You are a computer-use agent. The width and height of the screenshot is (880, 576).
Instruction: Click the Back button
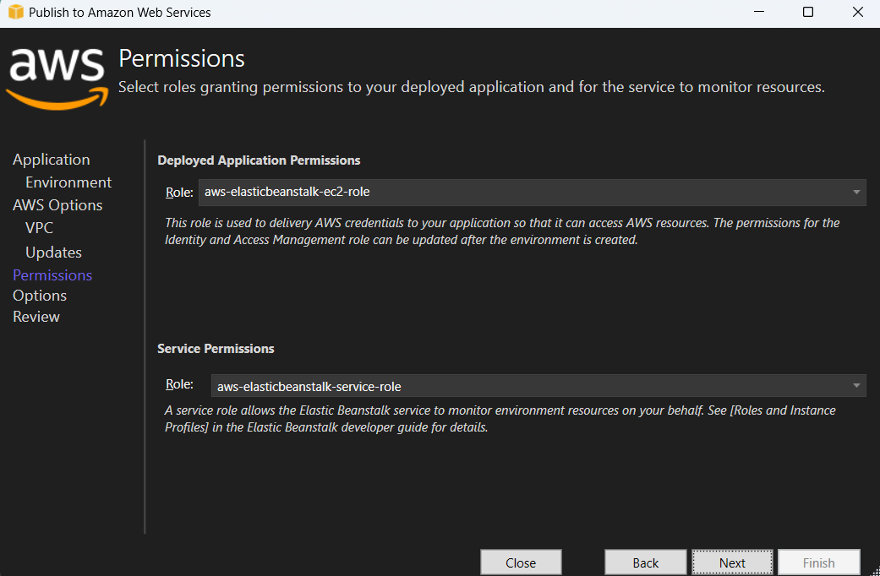(x=645, y=562)
